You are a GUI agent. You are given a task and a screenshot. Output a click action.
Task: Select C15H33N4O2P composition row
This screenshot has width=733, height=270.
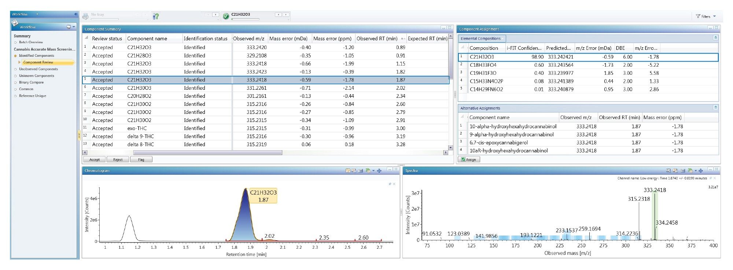(588, 81)
